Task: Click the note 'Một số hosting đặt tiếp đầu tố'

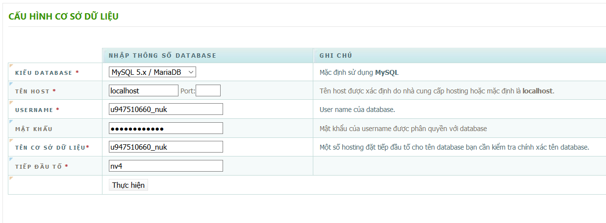Action: tap(454, 147)
